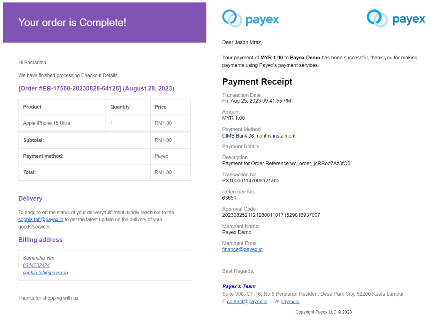Visit the payex.io website link
430x325 pixels.
click(x=290, y=301)
